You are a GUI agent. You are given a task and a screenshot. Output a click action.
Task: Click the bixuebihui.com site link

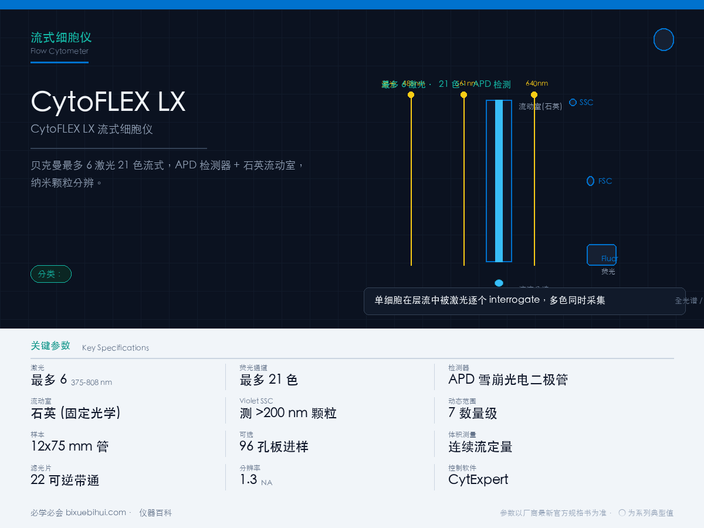coord(96,512)
